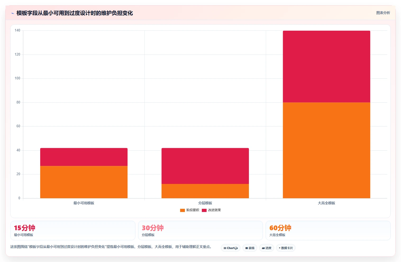This screenshot has width=401, height=262.
Task: Click the 改进效果 legend label
Action: (x=214, y=210)
